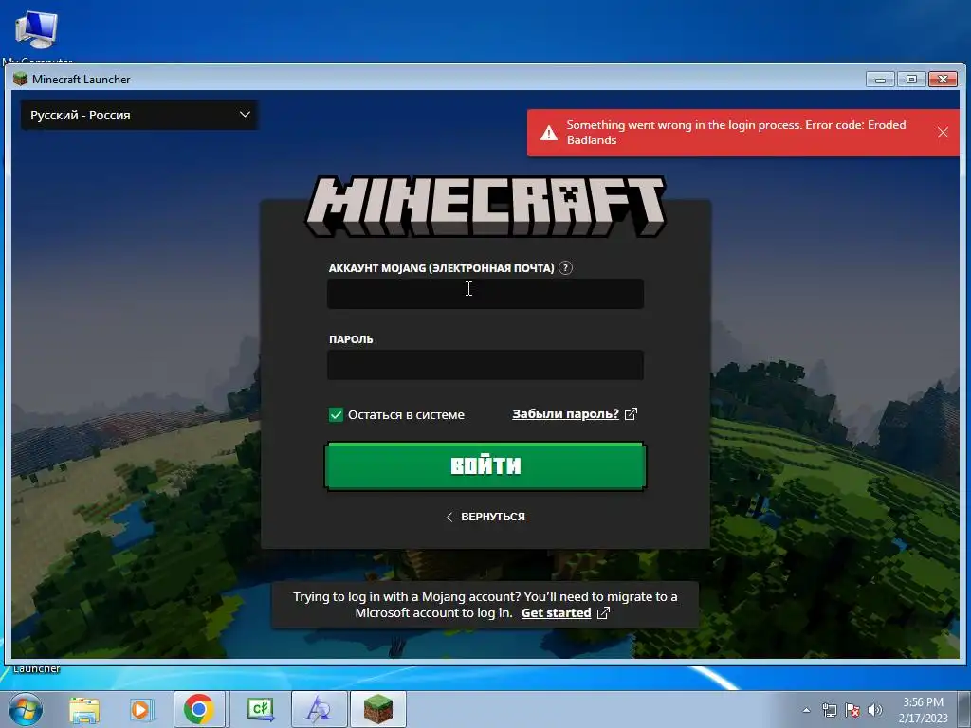This screenshot has width=971, height=728.
Task: Click the ПАРОЛЬ label text
Action: (351, 339)
